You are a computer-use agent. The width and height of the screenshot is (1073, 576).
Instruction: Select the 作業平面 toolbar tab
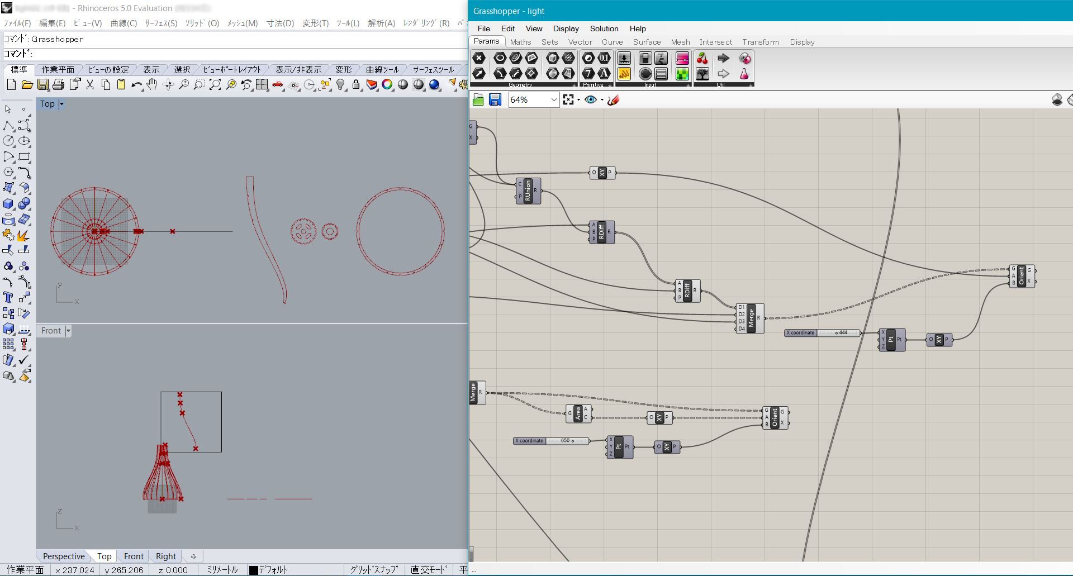58,70
